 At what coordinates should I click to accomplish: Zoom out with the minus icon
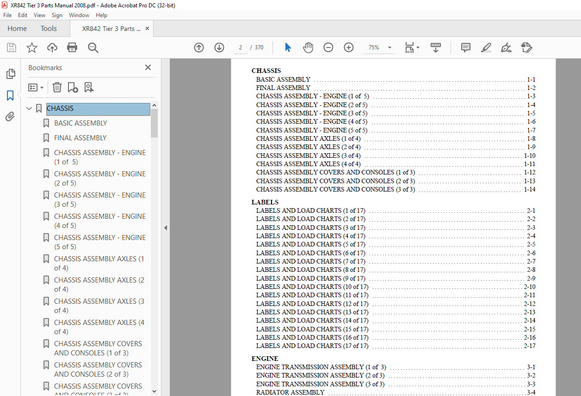tap(328, 48)
